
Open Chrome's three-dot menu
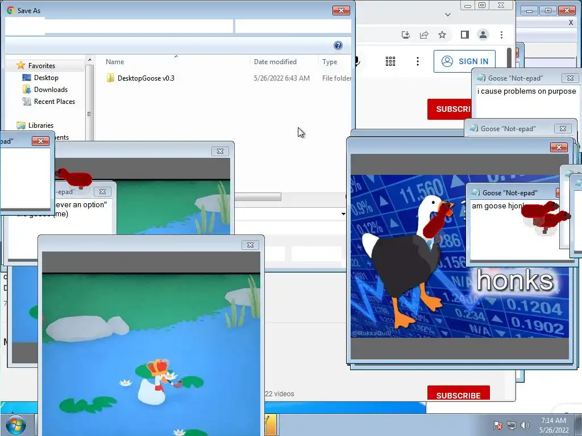[501, 35]
